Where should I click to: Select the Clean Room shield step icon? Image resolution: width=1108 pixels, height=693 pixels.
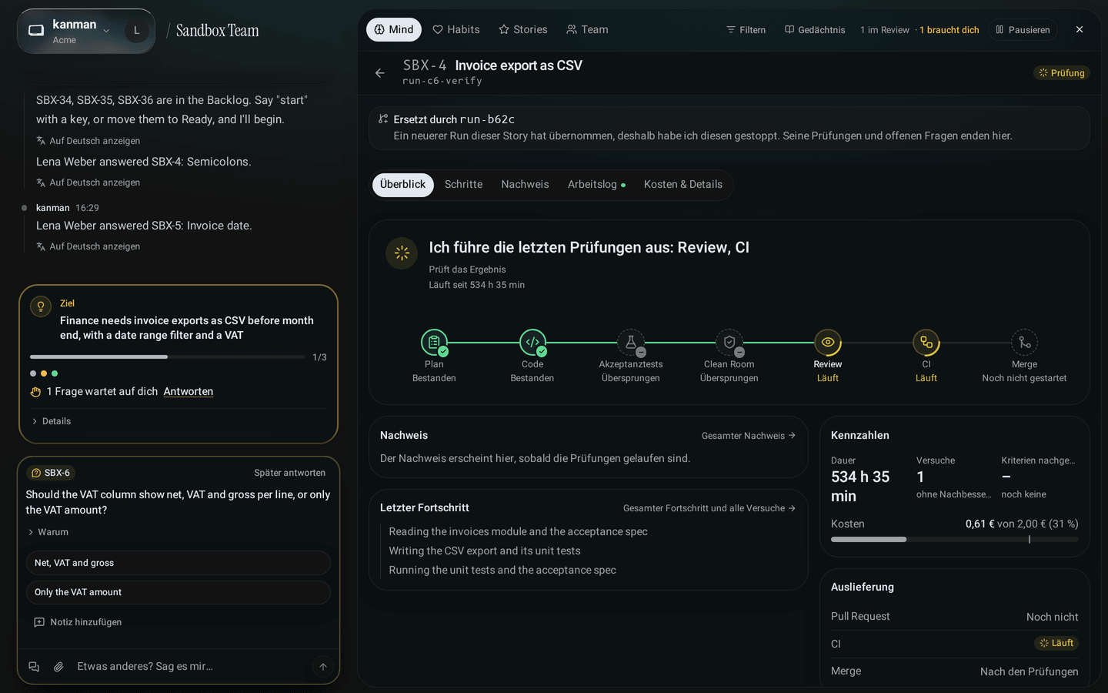point(729,342)
